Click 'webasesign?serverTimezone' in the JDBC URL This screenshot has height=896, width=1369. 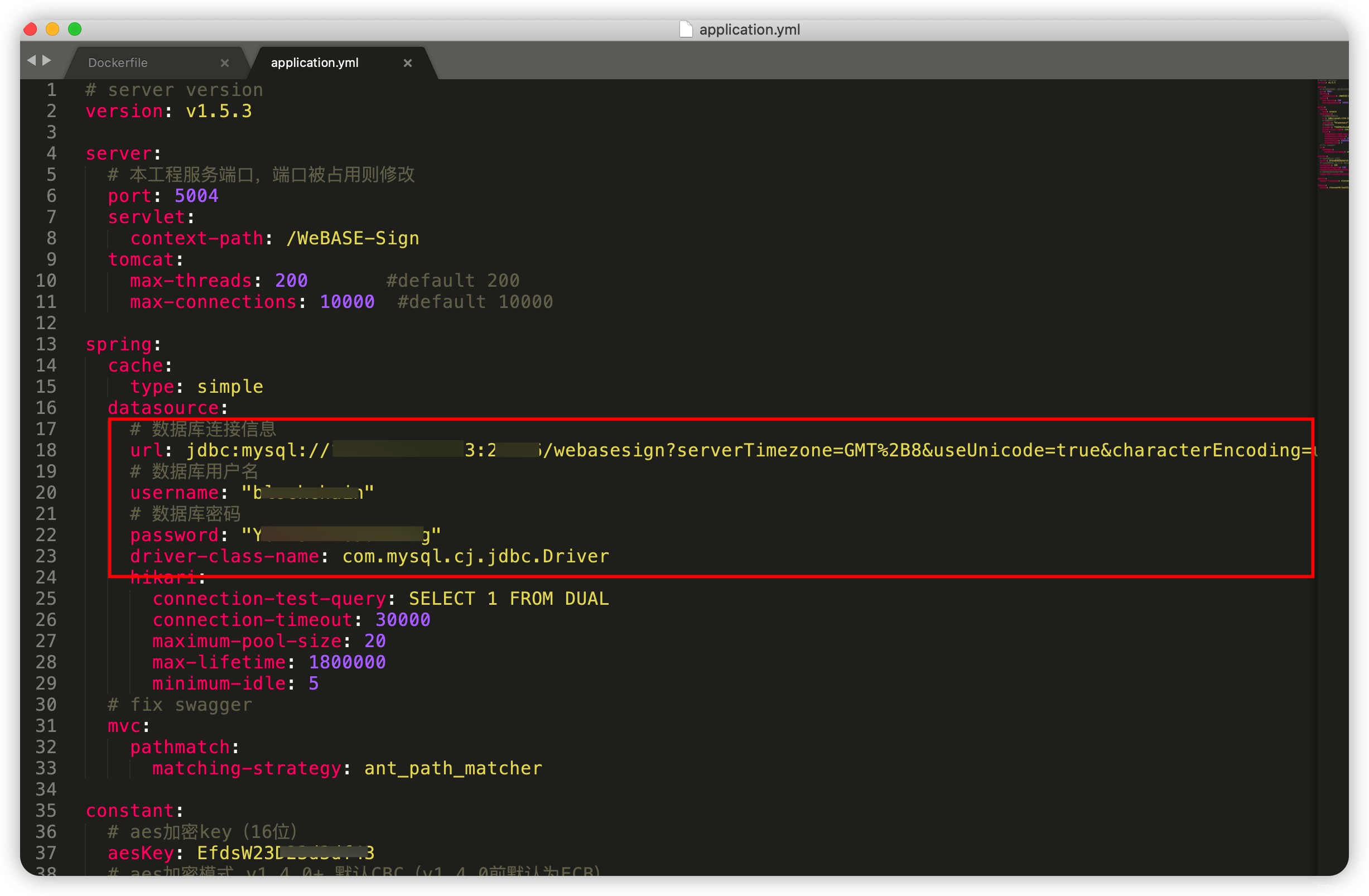pos(693,450)
